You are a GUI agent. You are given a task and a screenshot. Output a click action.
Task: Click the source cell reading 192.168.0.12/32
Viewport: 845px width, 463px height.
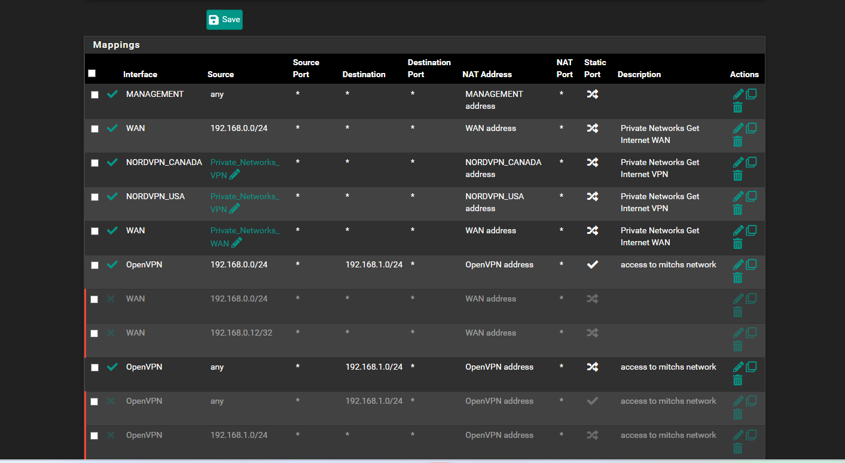[241, 333]
